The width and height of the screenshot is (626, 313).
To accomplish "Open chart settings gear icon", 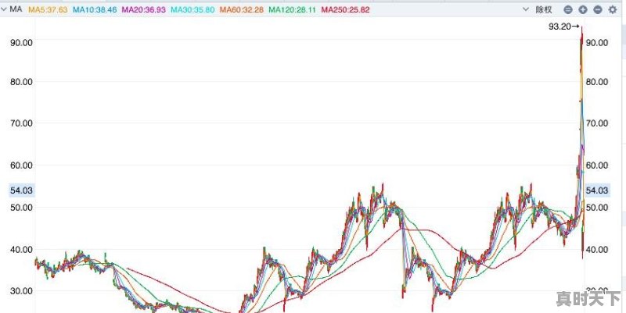I will (611, 9).
